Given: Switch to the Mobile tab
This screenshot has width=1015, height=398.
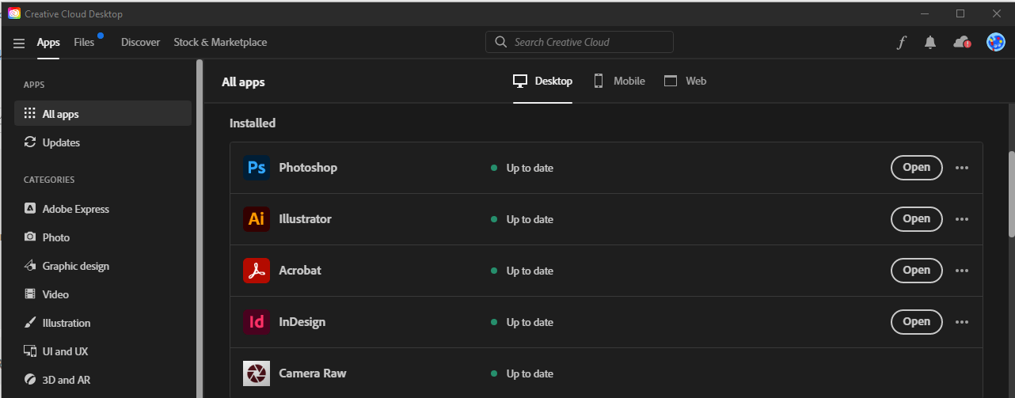Looking at the screenshot, I should tap(619, 81).
